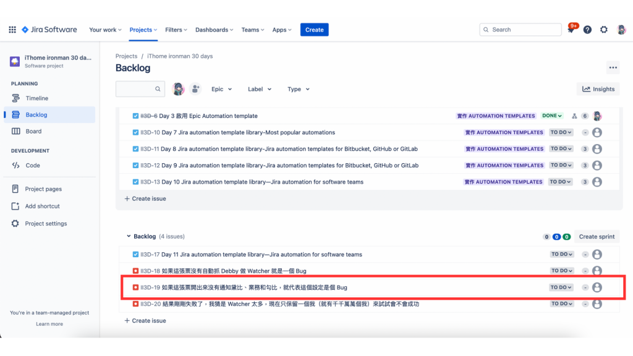Screen dimensions: 633x356
Task: Open the app switcher grid icon
Action: (12, 30)
